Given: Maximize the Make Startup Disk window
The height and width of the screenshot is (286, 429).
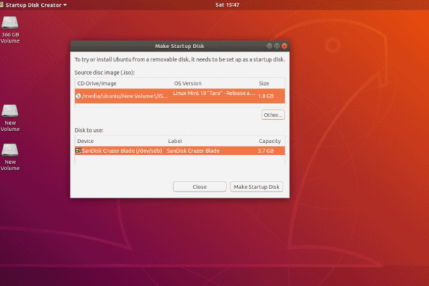Looking at the screenshot, I should point(276,46).
